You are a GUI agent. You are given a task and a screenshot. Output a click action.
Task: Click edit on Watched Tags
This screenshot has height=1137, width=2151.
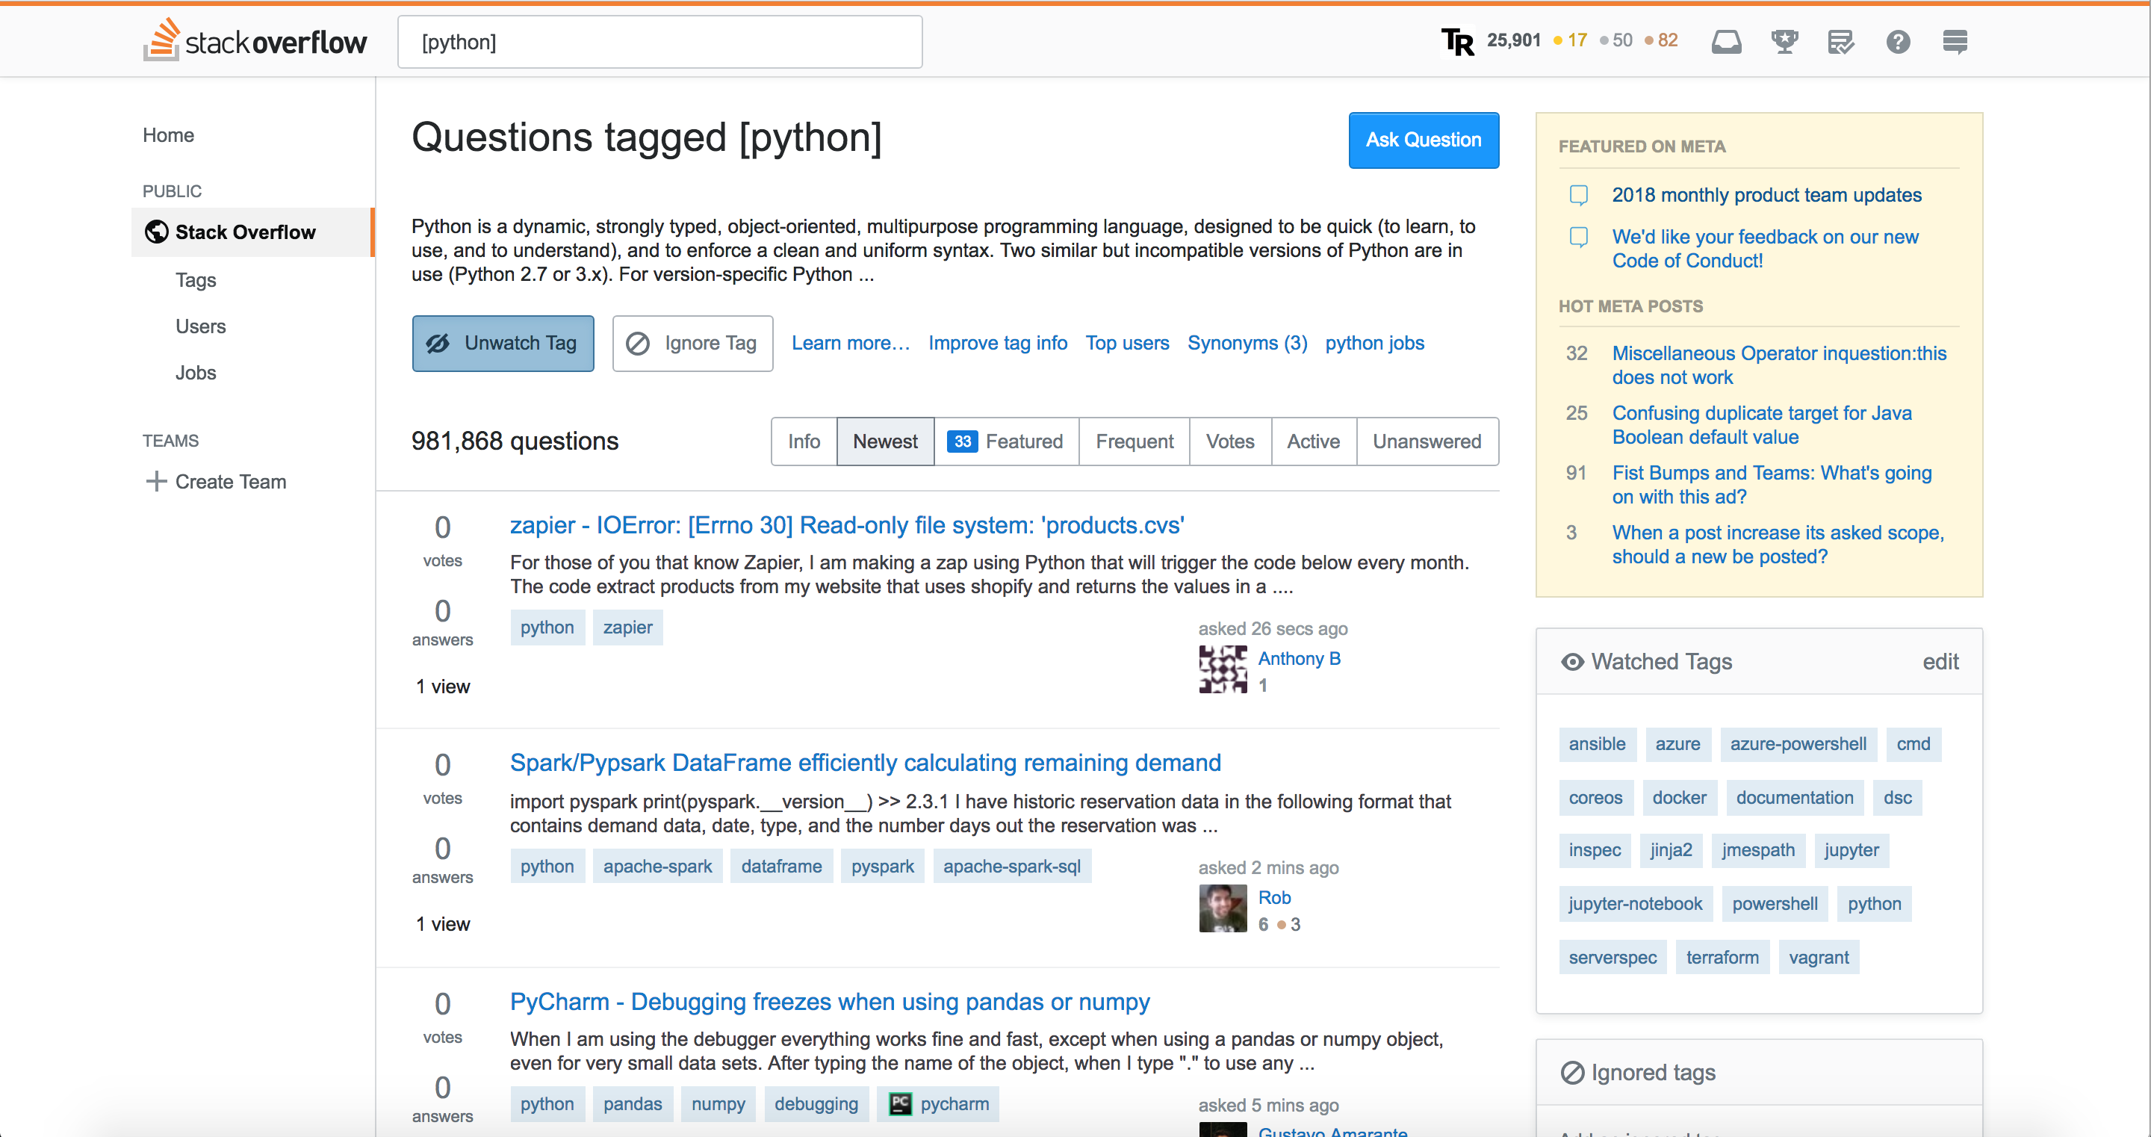point(1940,662)
